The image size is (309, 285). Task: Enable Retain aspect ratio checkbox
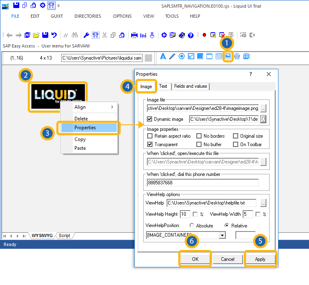coord(150,136)
